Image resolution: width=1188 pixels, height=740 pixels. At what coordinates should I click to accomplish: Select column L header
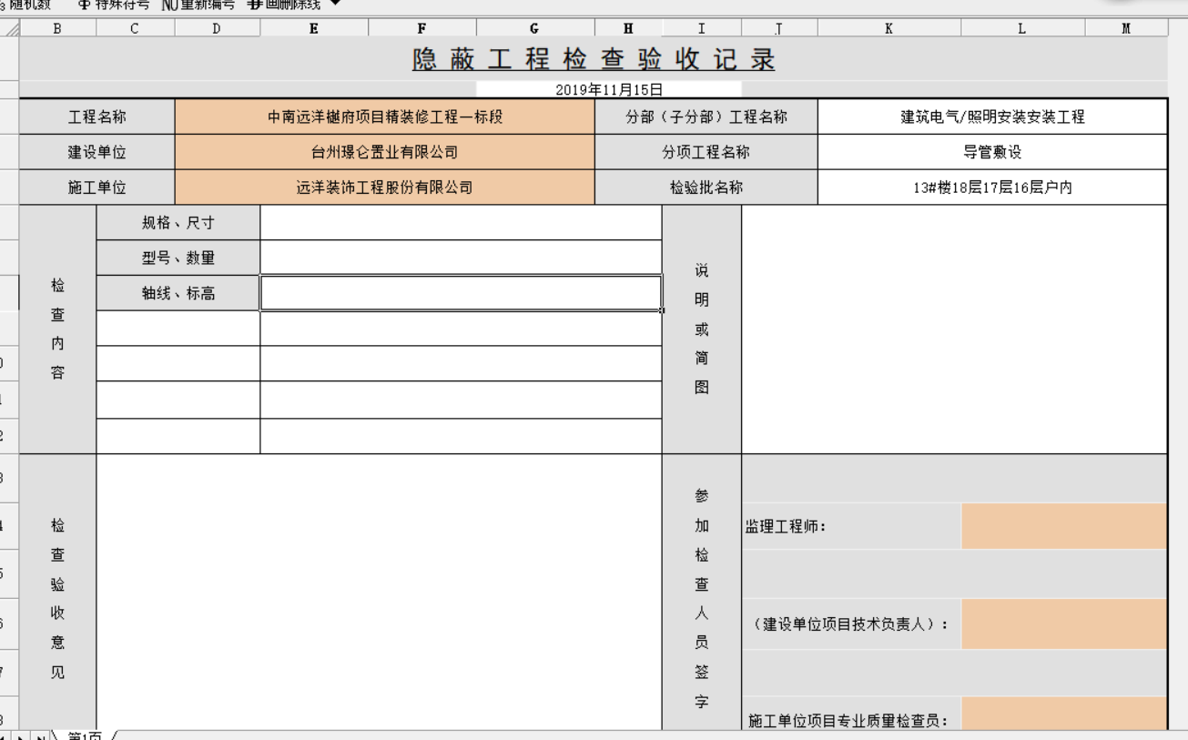[1022, 28]
